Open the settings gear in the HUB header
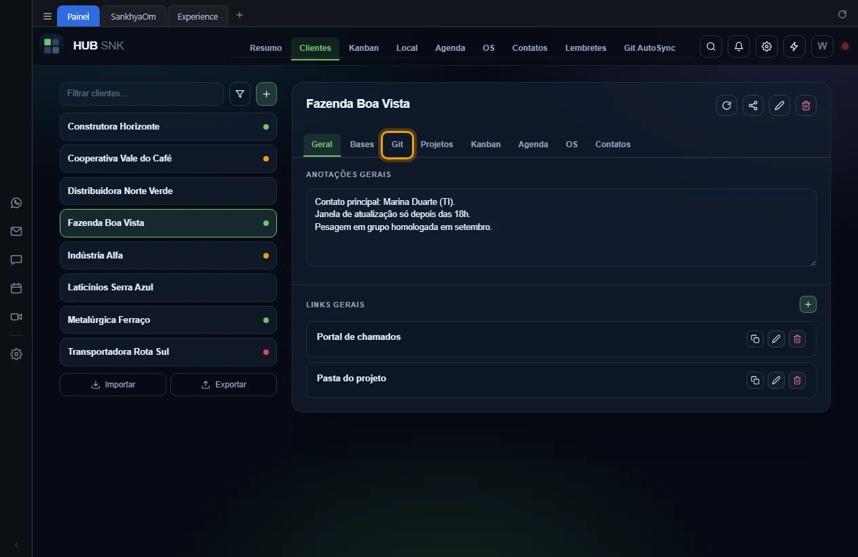Viewport: 858px width, 557px height. (x=766, y=47)
